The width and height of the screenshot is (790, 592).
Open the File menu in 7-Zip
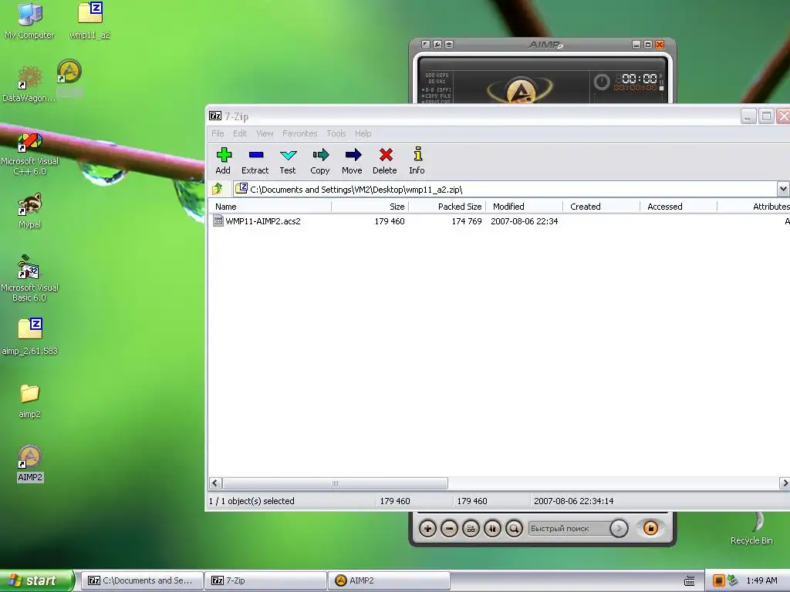coord(218,133)
